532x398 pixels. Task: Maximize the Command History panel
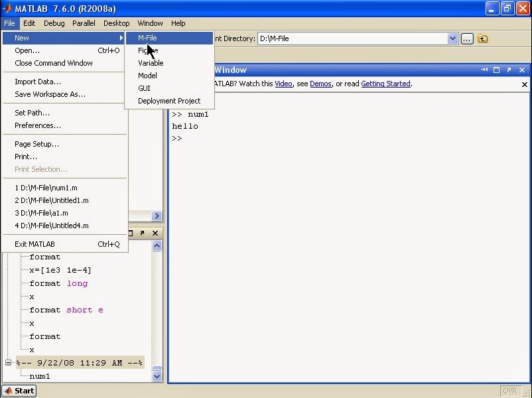click(x=130, y=233)
